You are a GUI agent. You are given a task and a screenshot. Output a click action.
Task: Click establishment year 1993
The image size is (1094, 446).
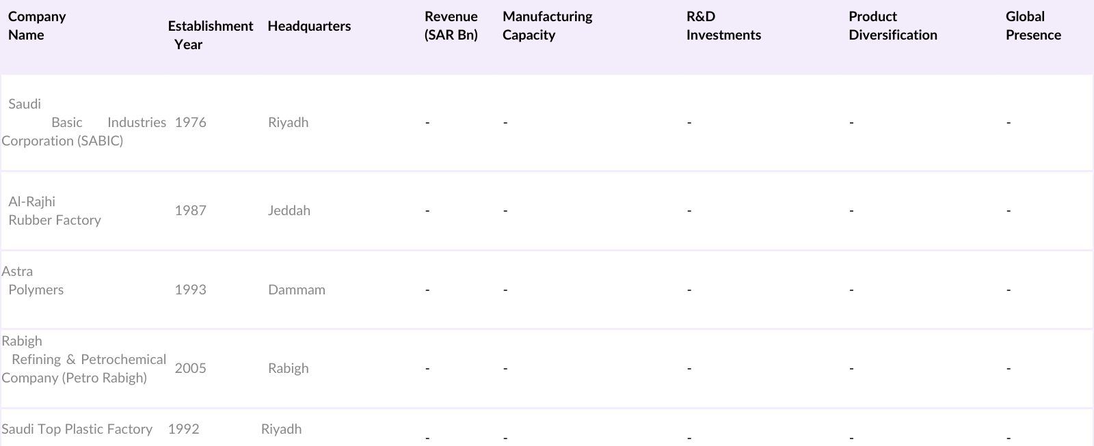click(x=190, y=290)
